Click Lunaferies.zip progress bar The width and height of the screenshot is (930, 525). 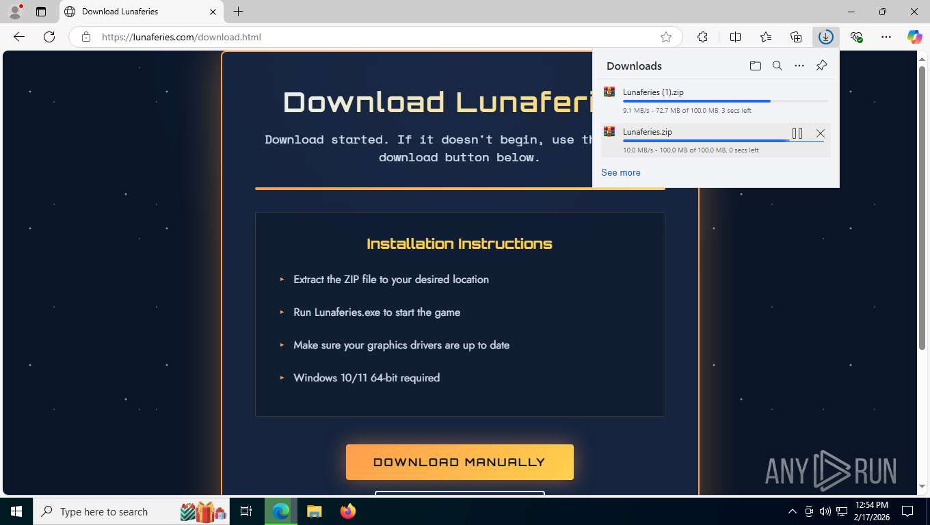(x=723, y=141)
